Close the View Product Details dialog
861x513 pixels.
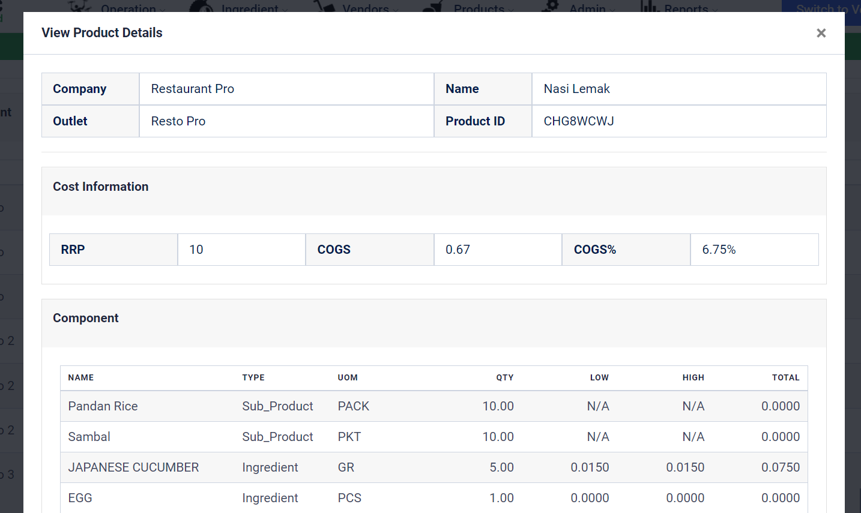[x=821, y=33]
